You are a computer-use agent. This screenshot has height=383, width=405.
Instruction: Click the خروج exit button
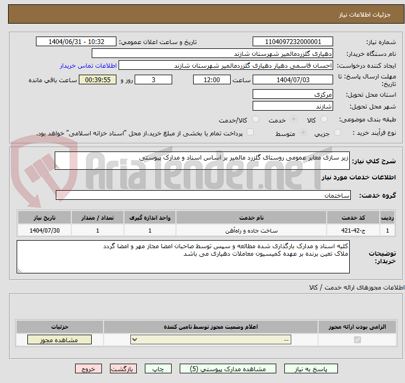click(89, 369)
